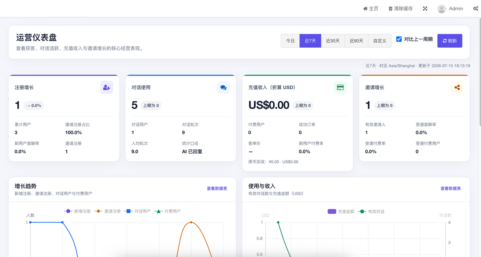
Task: Click the 受邀首聊率 label
Action: (426, 124)
